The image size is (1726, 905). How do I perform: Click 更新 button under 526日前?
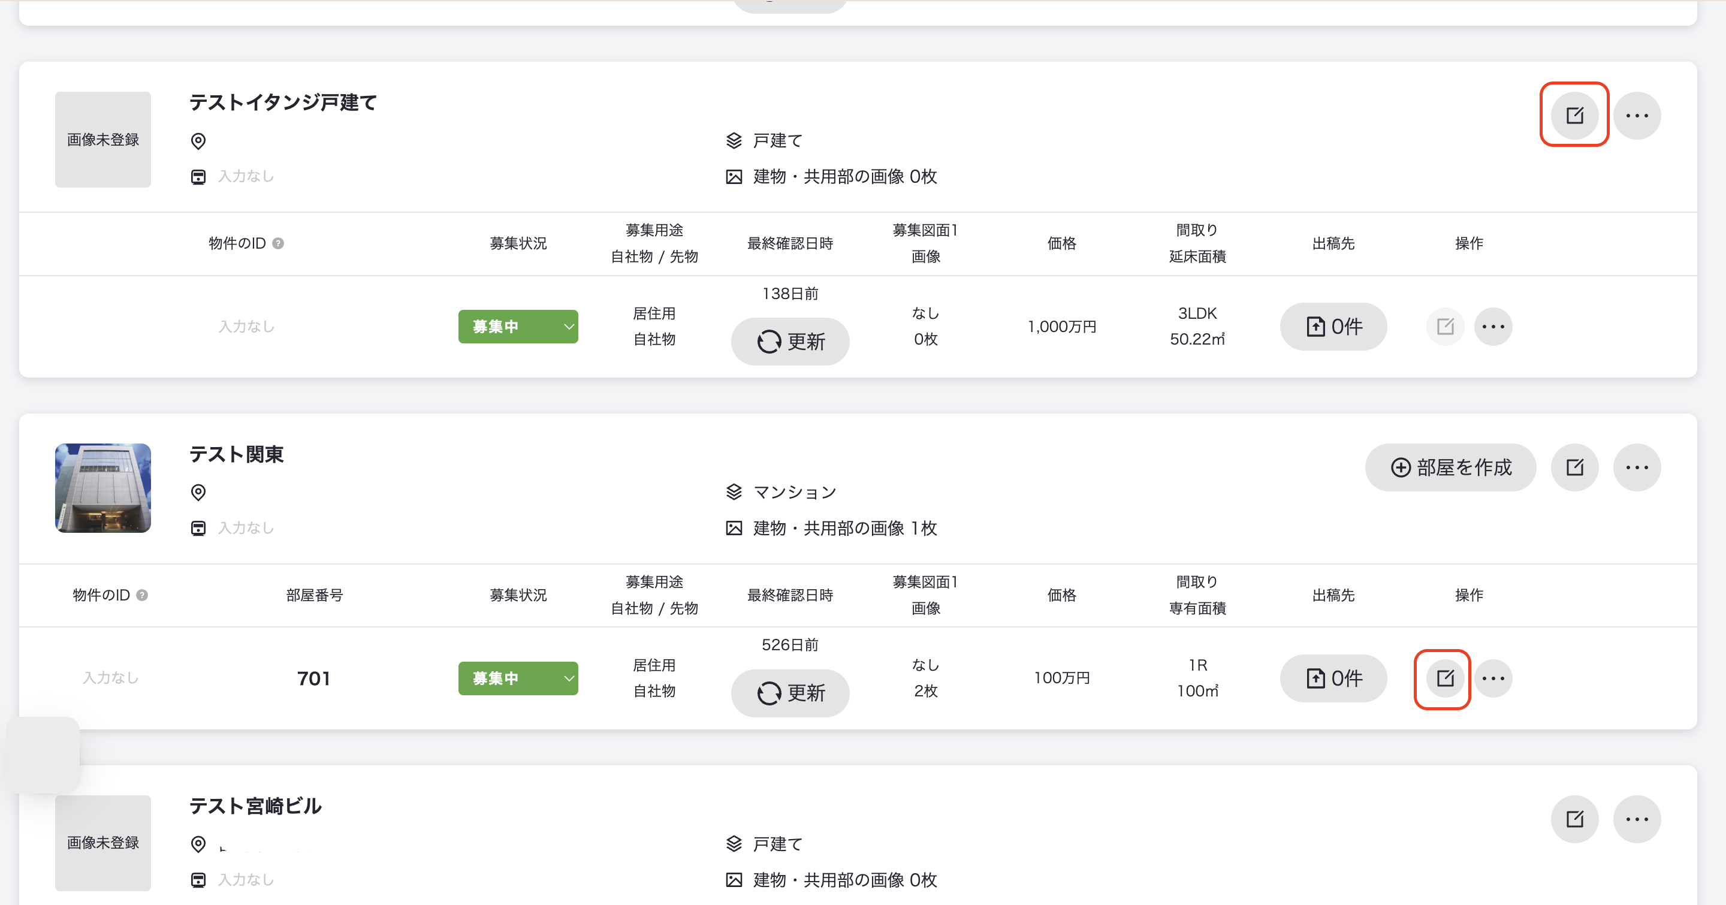pos(790,693)
